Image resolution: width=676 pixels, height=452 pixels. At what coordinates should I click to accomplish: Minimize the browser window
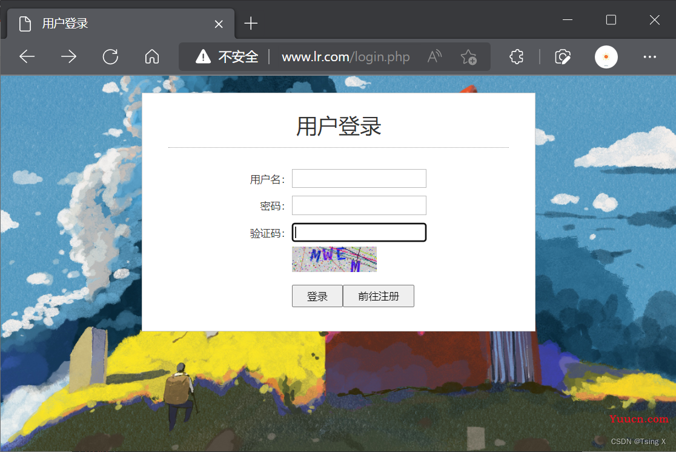pos(568,20)
